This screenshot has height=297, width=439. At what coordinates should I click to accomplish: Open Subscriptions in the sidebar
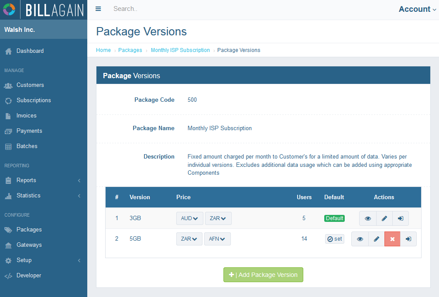coord(34,100)
